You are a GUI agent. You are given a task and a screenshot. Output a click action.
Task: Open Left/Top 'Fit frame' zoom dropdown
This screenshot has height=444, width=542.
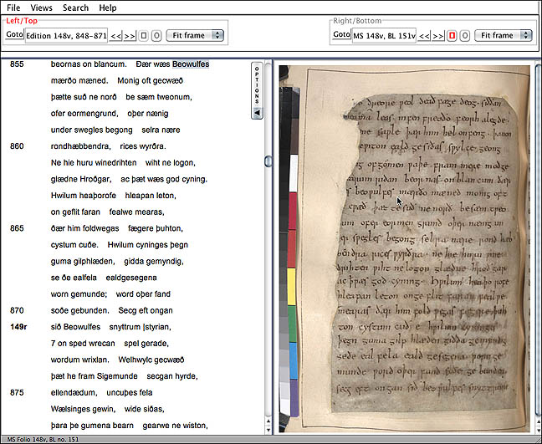click(x=195, y=36)
